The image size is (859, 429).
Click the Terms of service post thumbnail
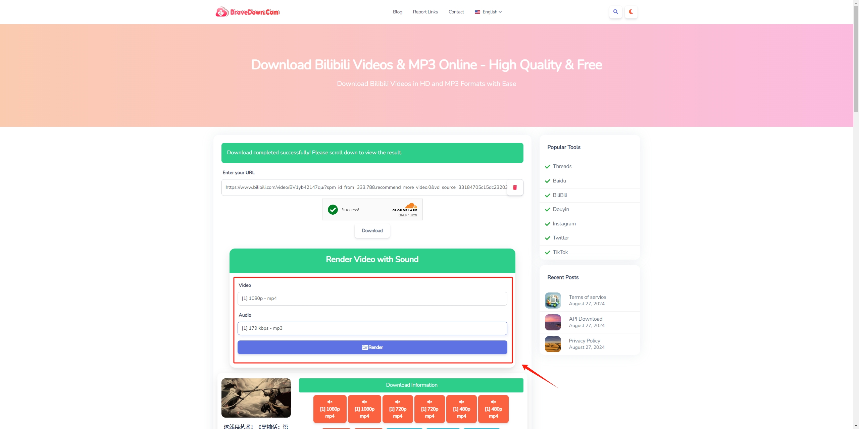coord(553,300)
